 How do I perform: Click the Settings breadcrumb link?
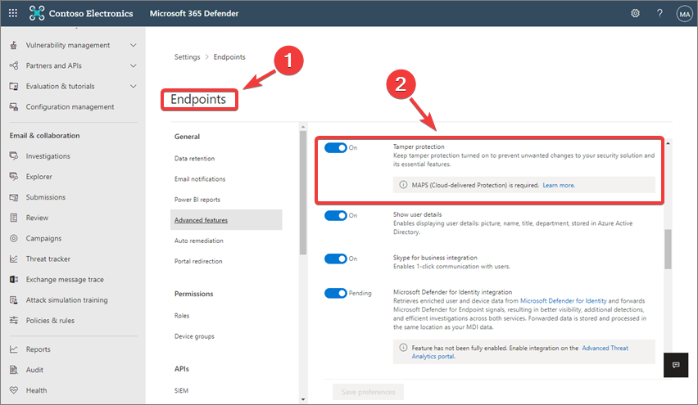(x=187, y=57)
